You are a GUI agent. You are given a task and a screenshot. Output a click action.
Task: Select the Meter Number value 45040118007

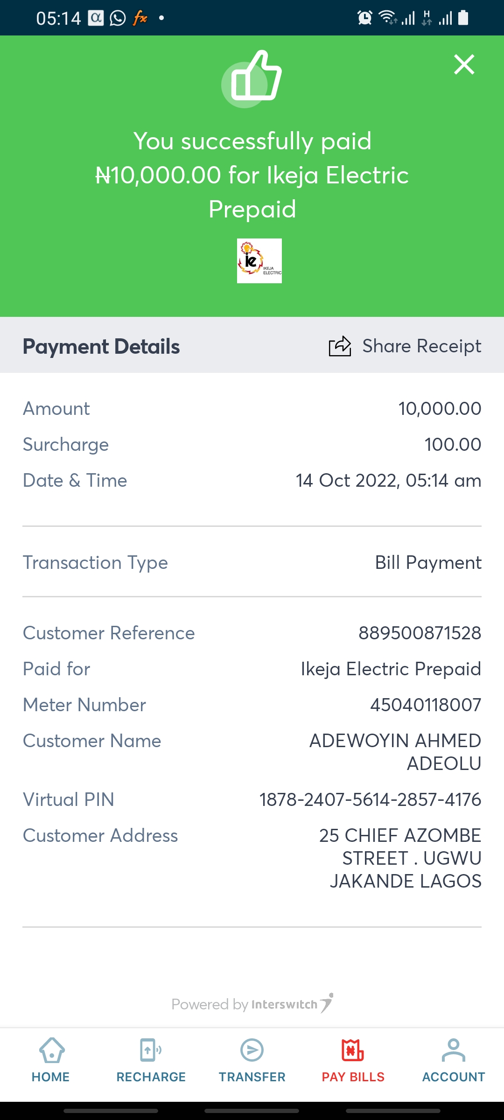click(425, 705)
